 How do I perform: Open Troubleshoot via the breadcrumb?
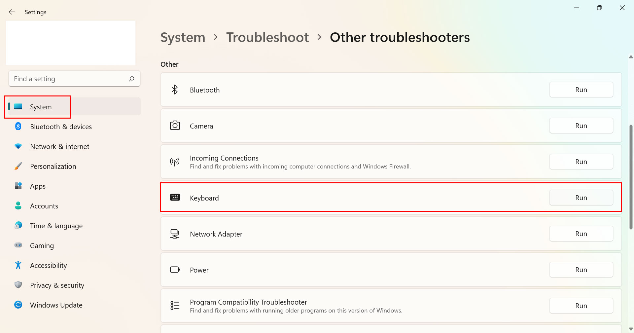tap(267, 37)
